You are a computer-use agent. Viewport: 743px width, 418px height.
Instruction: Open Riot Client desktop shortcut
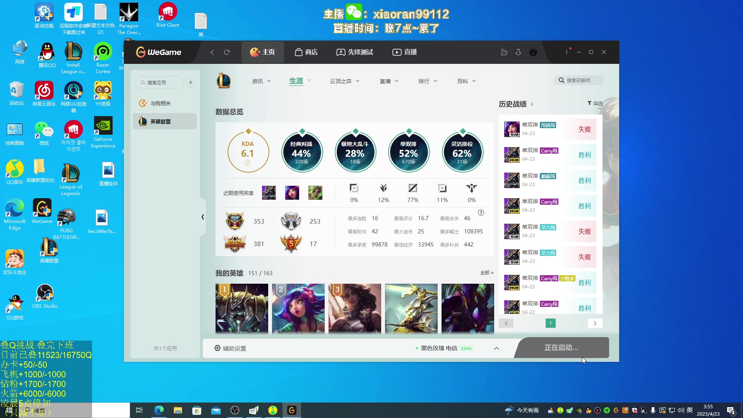coord(168,15)
